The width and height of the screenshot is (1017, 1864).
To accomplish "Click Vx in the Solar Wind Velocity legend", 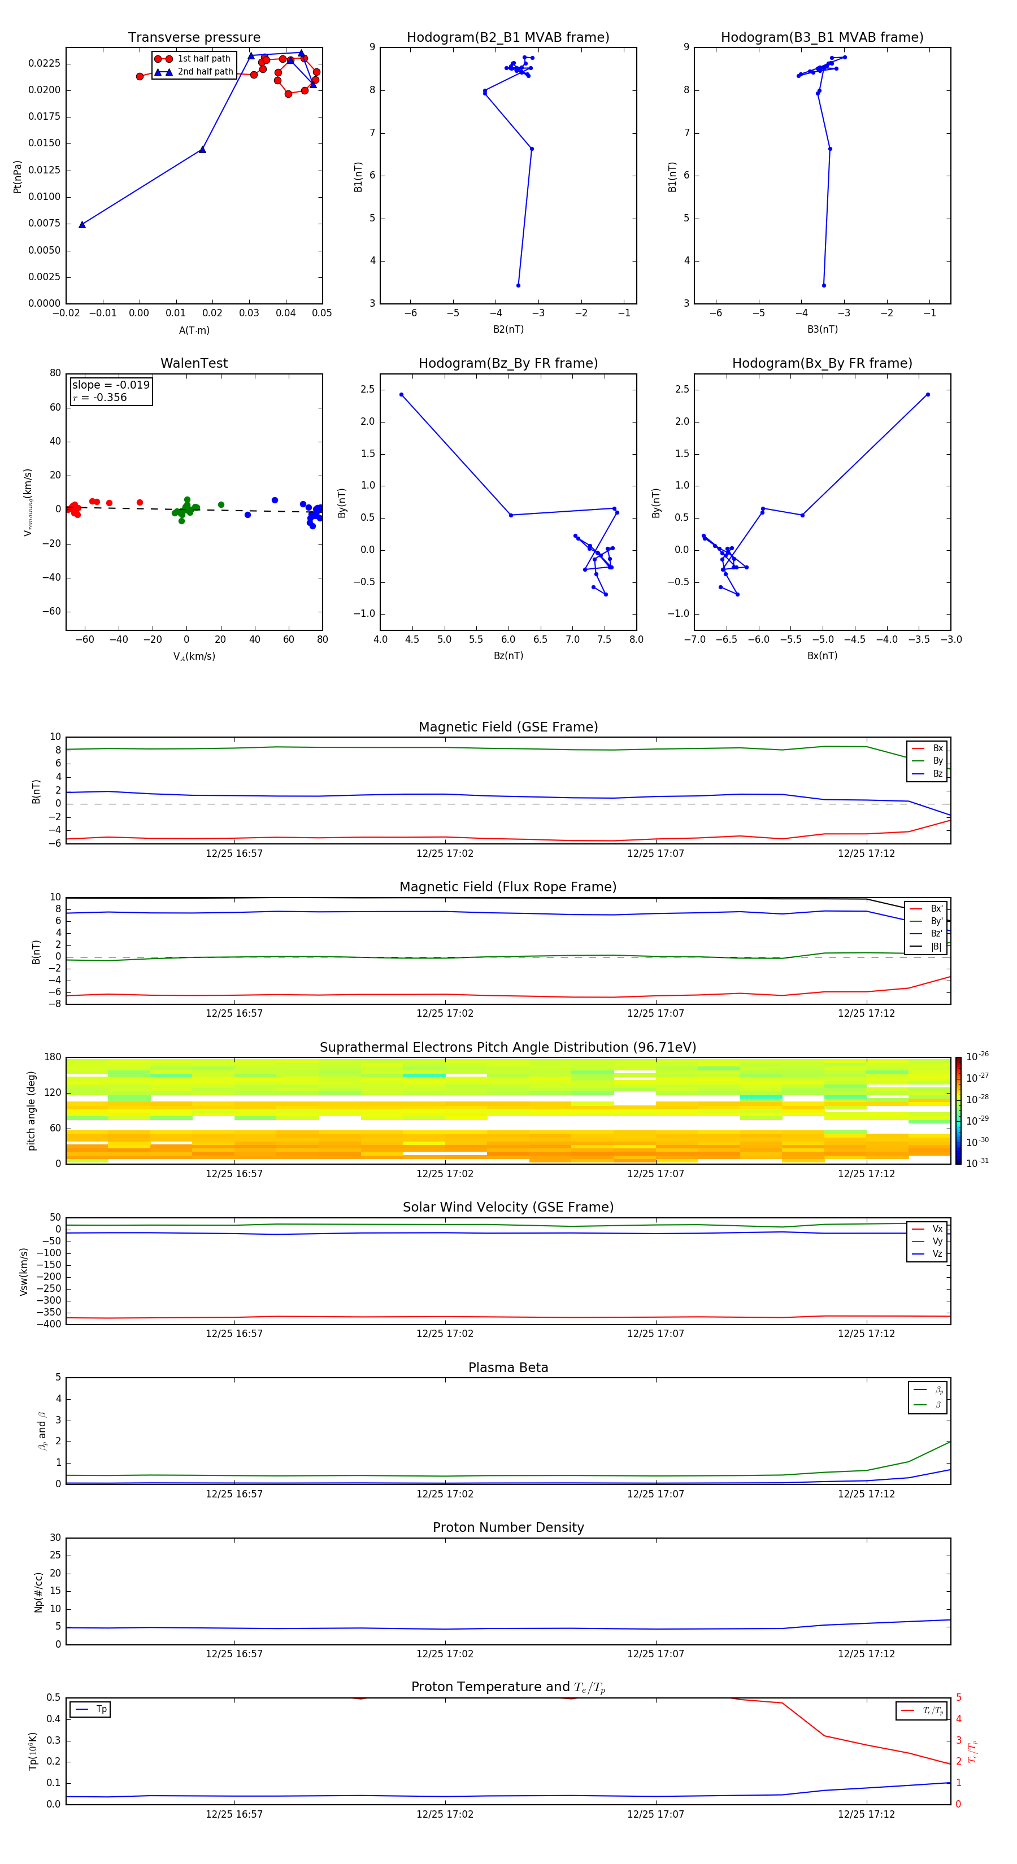I will [x=927, y=1229].
